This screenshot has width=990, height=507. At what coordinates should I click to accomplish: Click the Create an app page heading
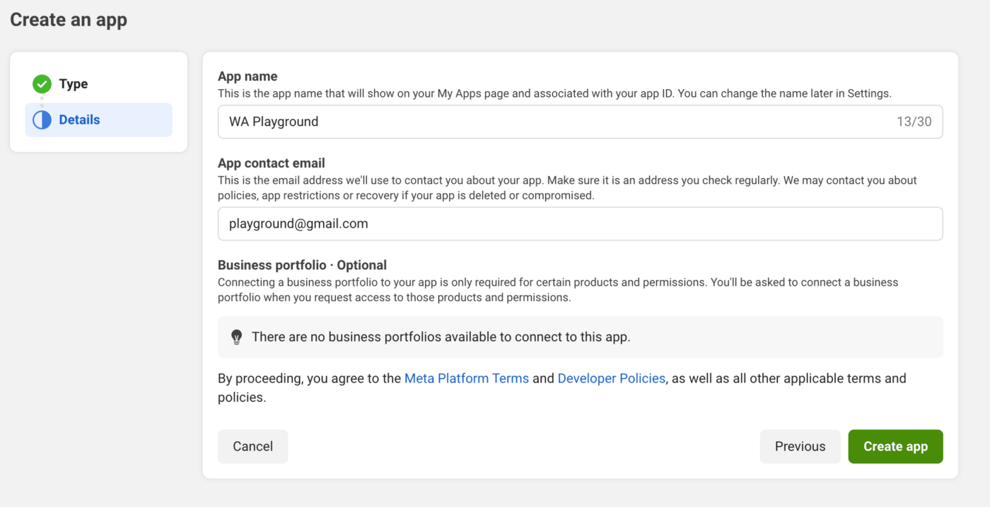tap(69, 20)
